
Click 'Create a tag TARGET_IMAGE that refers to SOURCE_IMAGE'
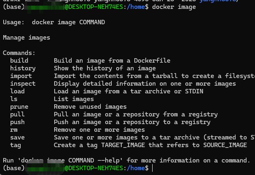(x=150, y=145)
